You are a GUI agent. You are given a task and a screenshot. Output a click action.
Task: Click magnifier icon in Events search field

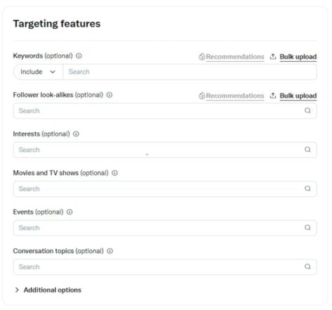[307, 228]
